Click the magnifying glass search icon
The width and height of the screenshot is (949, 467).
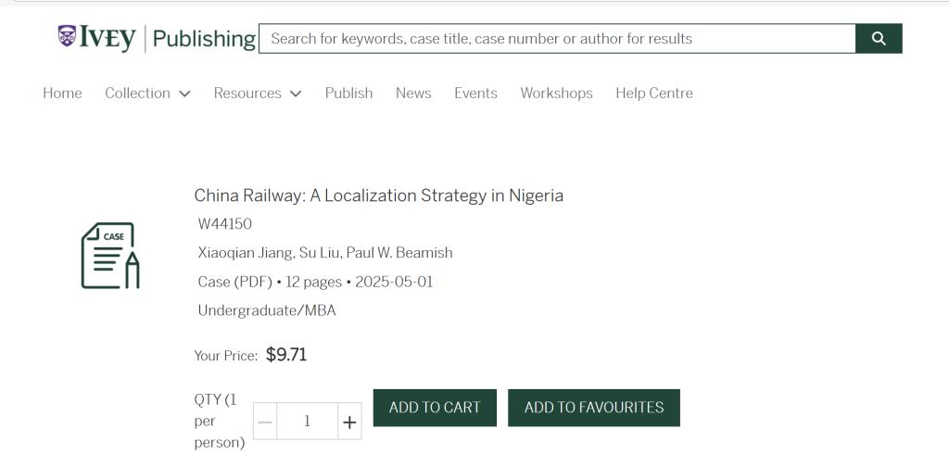tap(879, 39)
